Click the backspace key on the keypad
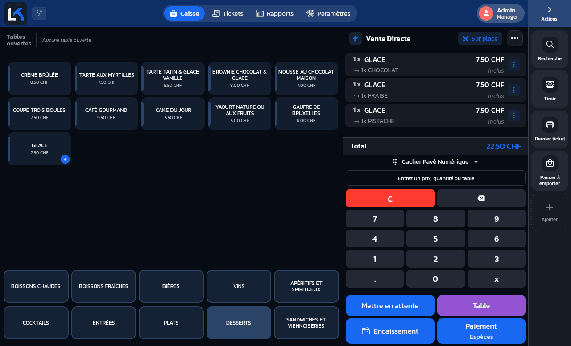Viewport: 571px width, 346px height. (481, 198)
